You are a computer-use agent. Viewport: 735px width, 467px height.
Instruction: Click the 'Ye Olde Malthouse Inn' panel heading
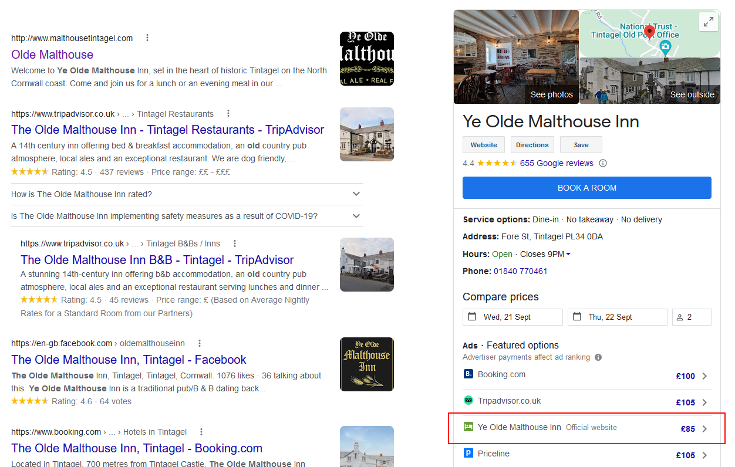[x=551, y=121]
